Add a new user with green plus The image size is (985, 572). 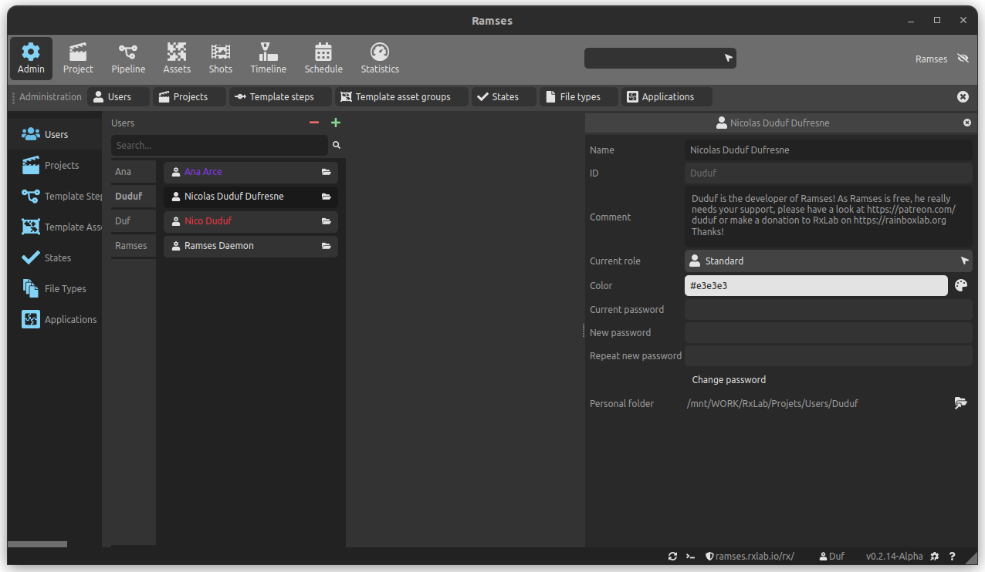(x=336, y=123)
